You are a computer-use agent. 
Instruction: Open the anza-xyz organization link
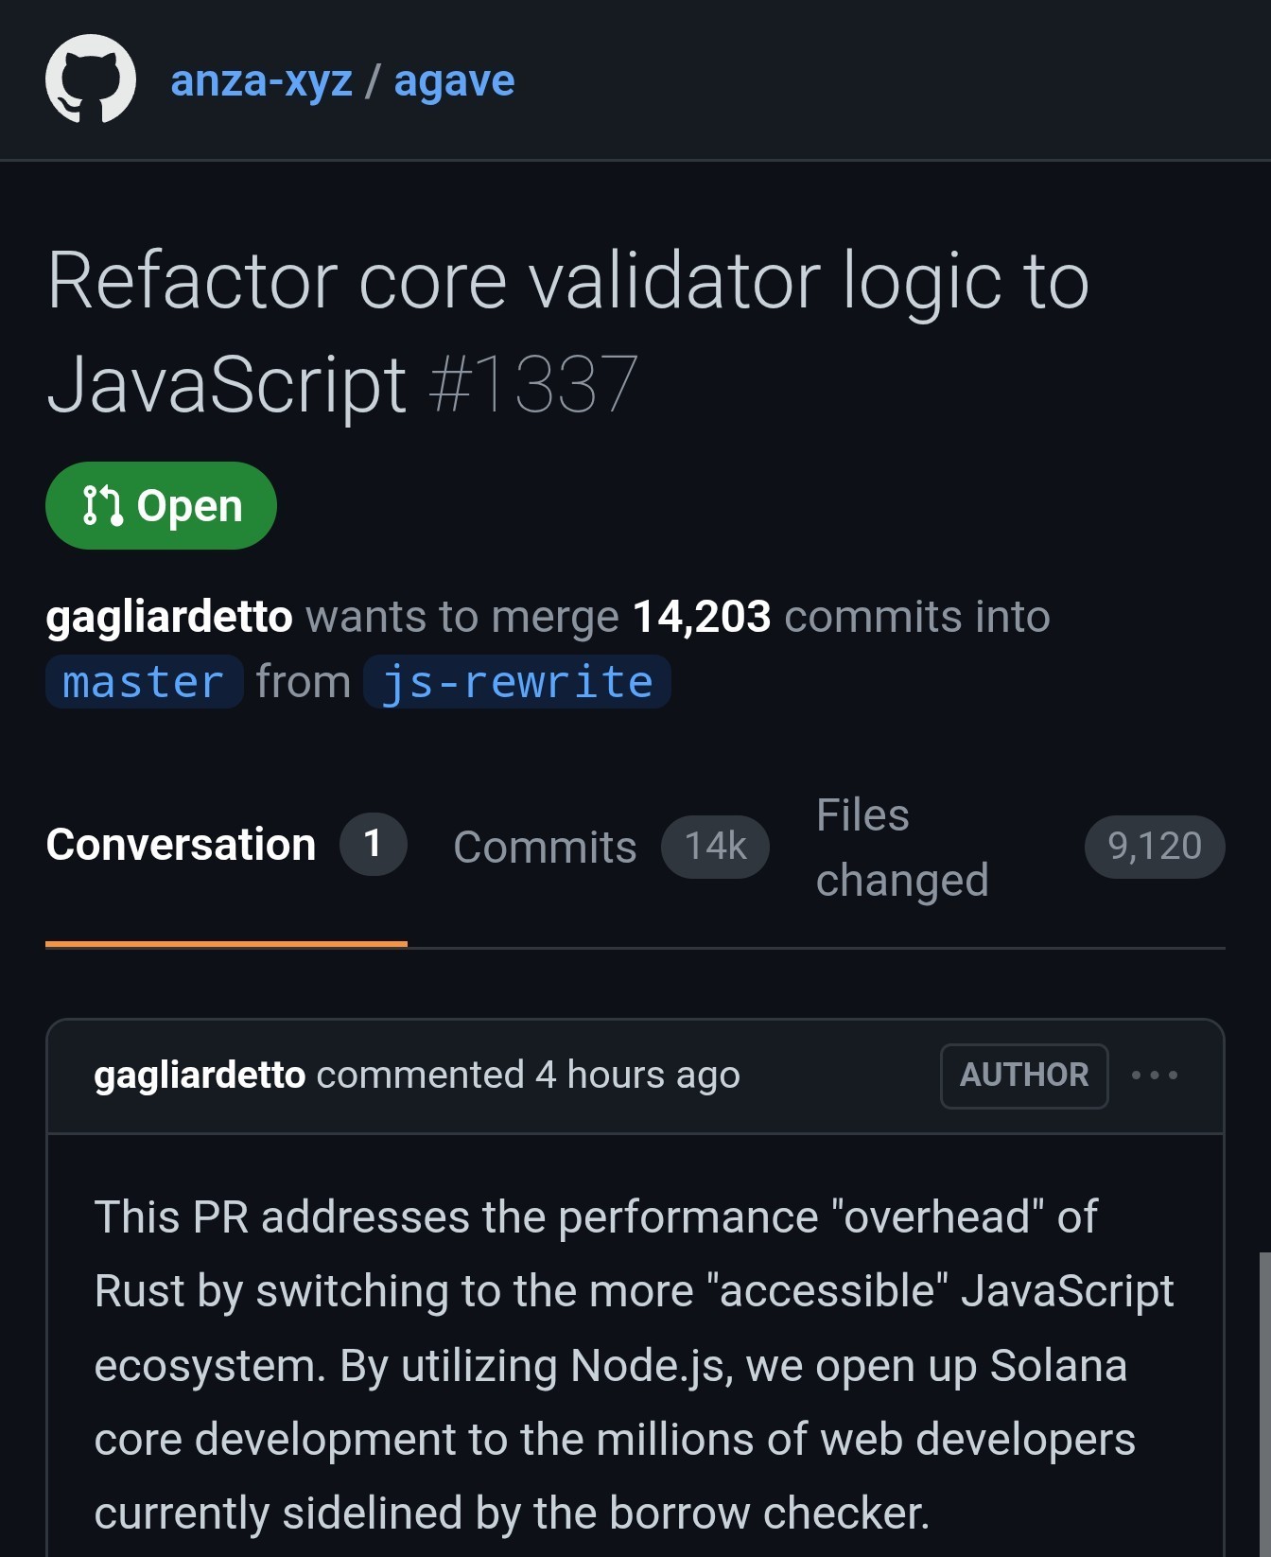tap(261, 81)
